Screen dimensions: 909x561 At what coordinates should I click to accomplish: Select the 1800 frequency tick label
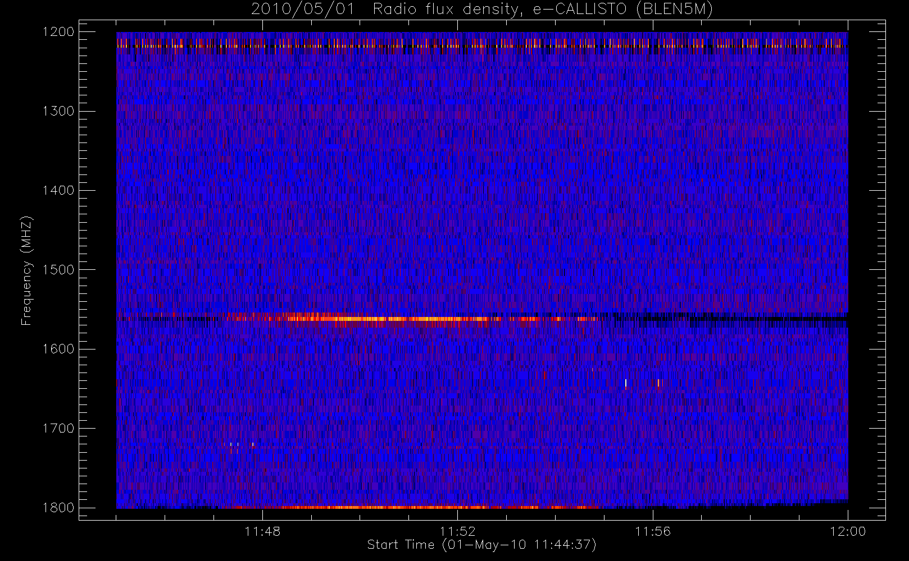58,508
